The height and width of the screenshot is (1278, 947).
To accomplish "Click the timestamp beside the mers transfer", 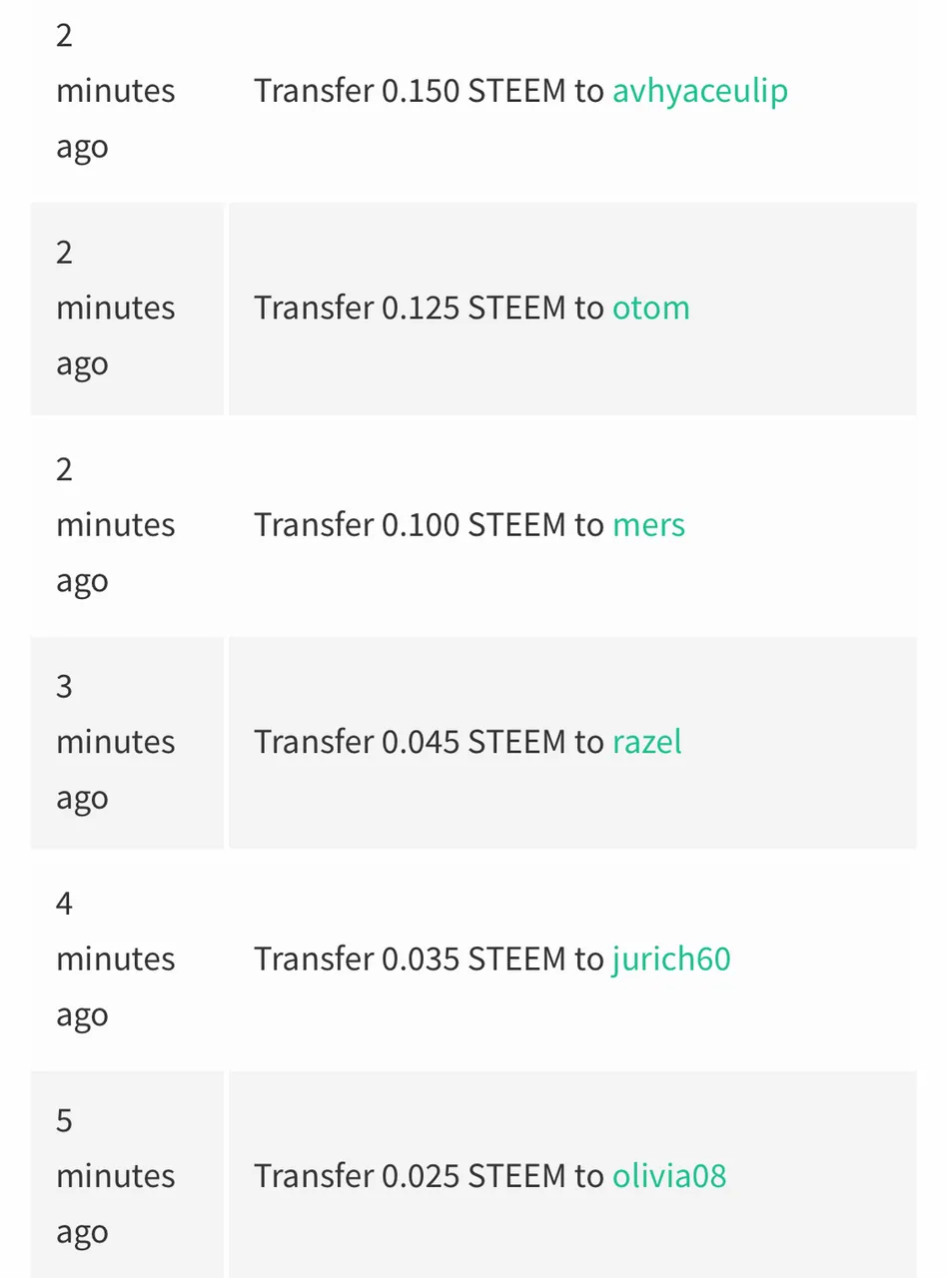I will [x=115, y=525].
